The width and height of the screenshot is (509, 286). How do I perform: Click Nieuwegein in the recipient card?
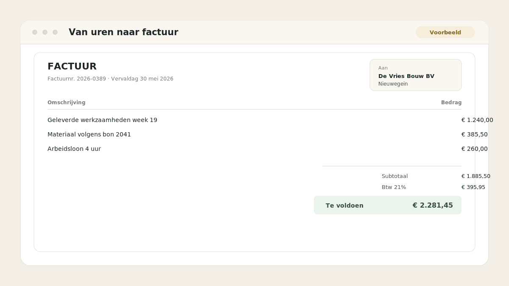[393, 84]
